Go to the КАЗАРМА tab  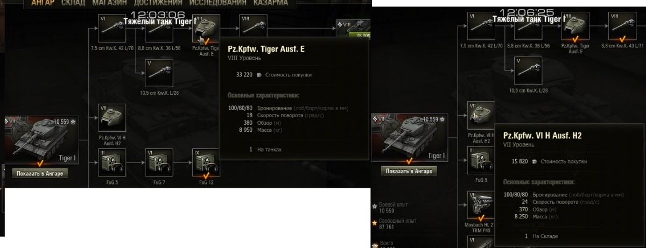(x=271, y=3)
